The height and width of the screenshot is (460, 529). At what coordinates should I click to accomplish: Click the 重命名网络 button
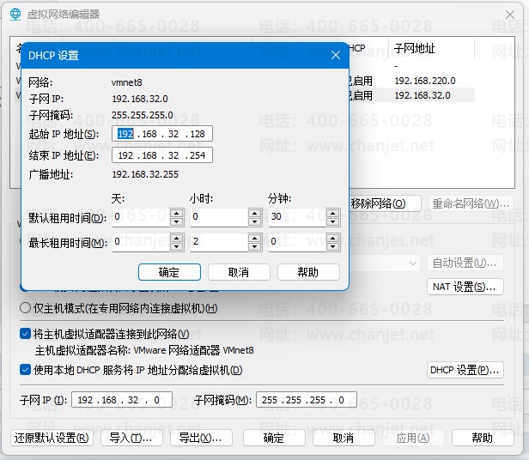[x=471, y=203]
